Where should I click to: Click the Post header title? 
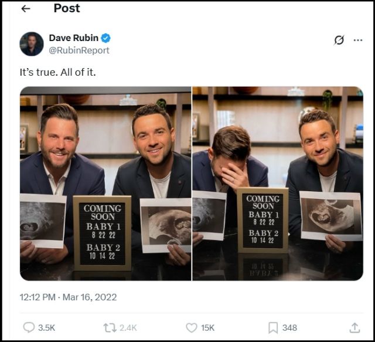pos(66,8)
